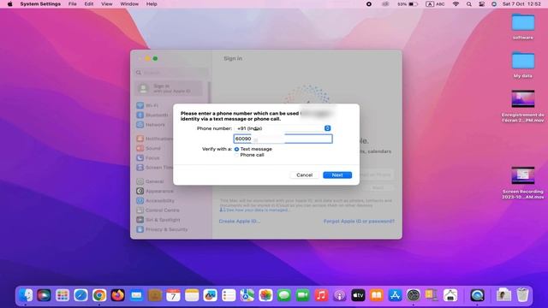Click Create Apple ID link in Settings window

pos(240,222)
